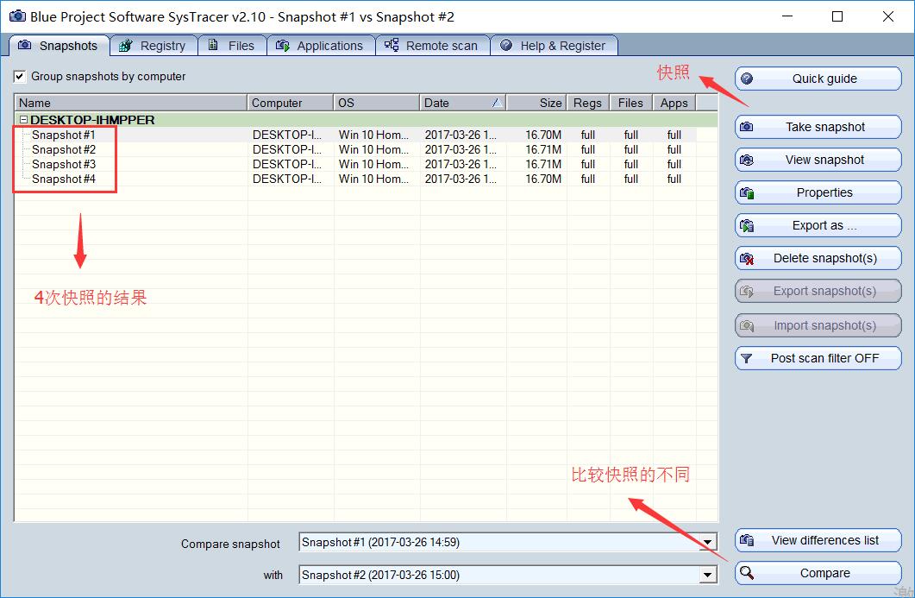The height and width of the screenshot is (598, 915).
Task: Click the camera icon on Snapshots tab
Action: [24, 45]
